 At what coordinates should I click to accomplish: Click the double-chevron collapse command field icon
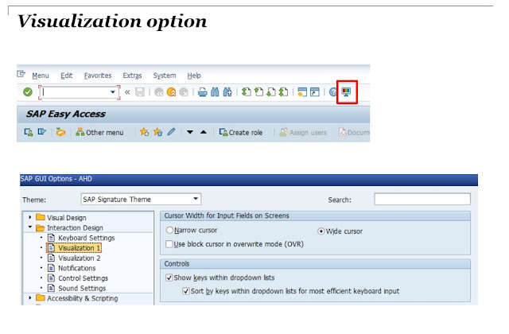(127, 92)
